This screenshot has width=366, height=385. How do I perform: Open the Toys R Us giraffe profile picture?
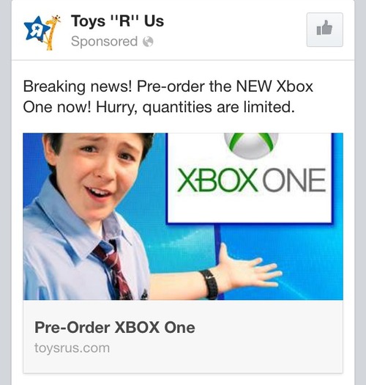click(42, 32)
